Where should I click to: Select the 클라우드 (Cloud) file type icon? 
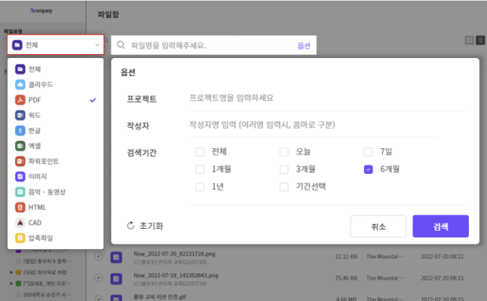(x=20, y=84)
